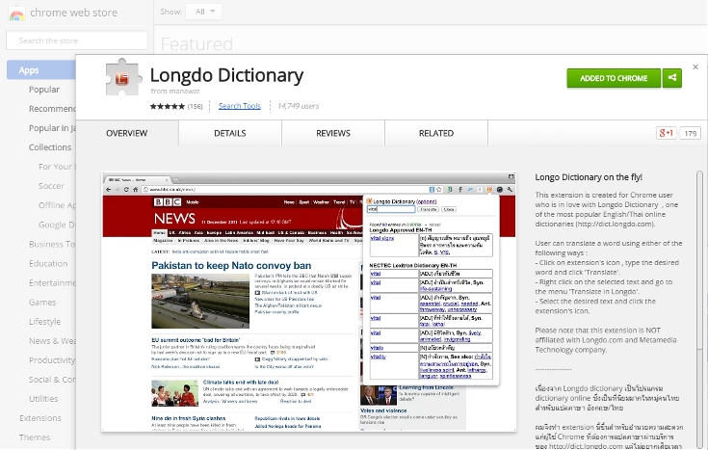
Task: Click the Longdo Dictionary puzzle-piece icon
Action: click(x=122, y=77)
